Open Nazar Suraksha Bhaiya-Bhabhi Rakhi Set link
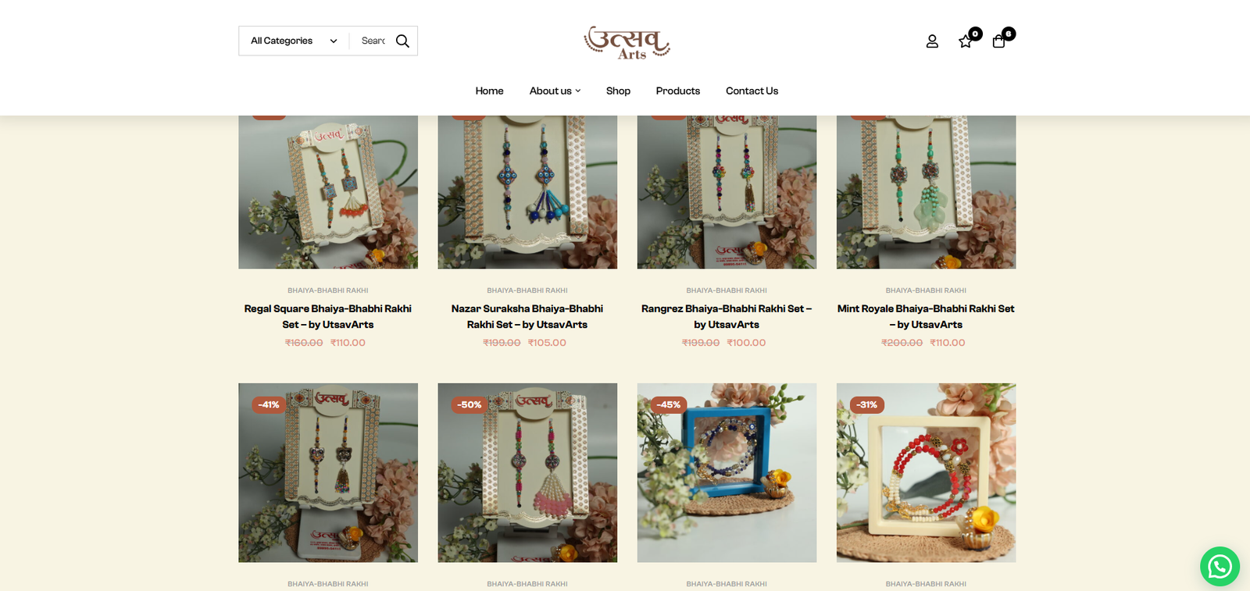This screenshot has height=591, width=1250. [527, 316]
